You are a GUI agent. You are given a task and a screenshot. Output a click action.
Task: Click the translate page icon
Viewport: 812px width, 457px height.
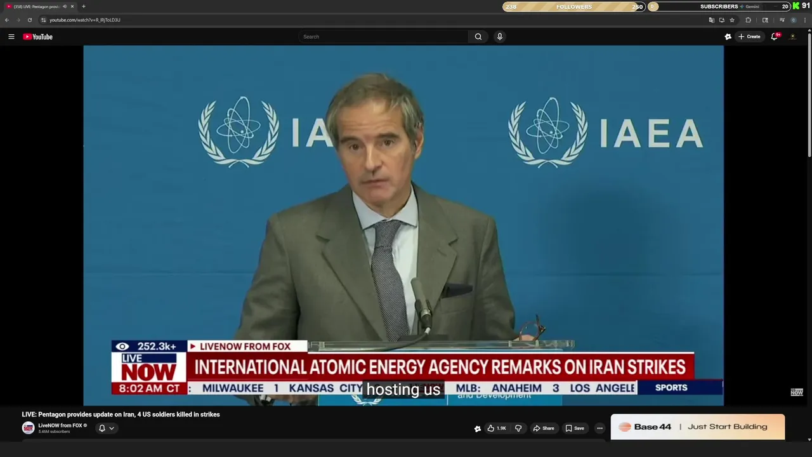pyautogui.click(x=712, y=20)
